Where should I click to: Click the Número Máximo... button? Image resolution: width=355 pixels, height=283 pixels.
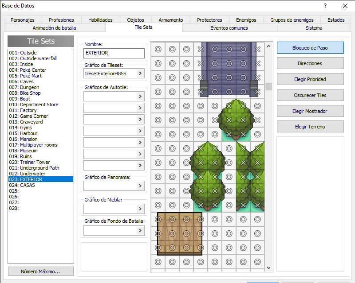(41, 271)
